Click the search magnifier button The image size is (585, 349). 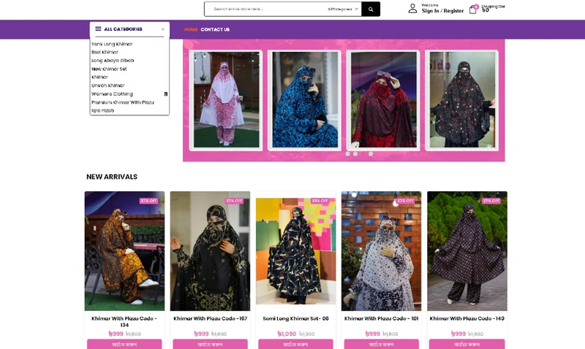pyautogui.click(x=371, y=9)
